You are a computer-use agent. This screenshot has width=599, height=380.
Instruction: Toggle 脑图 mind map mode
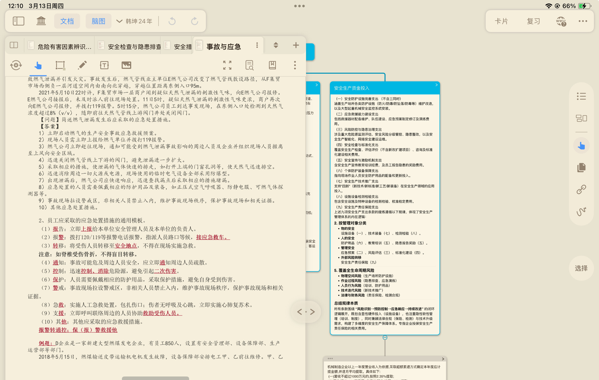tap(98, 21)
